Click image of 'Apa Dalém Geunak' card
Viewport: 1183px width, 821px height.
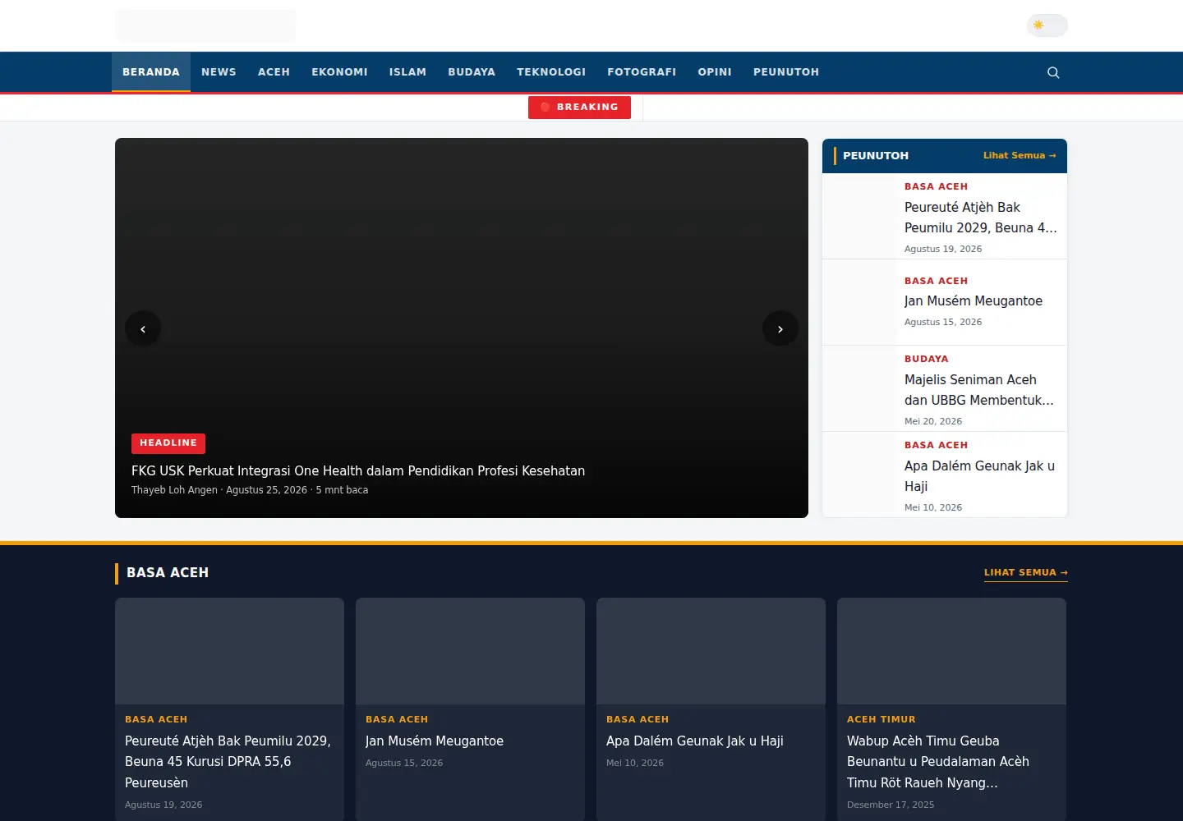point(711,651)
